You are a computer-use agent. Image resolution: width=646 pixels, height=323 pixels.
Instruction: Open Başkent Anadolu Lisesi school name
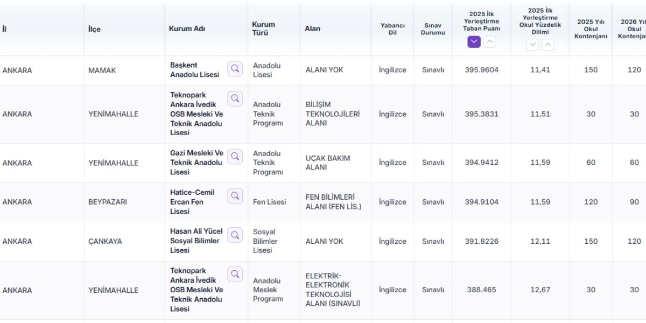point(195,70)
